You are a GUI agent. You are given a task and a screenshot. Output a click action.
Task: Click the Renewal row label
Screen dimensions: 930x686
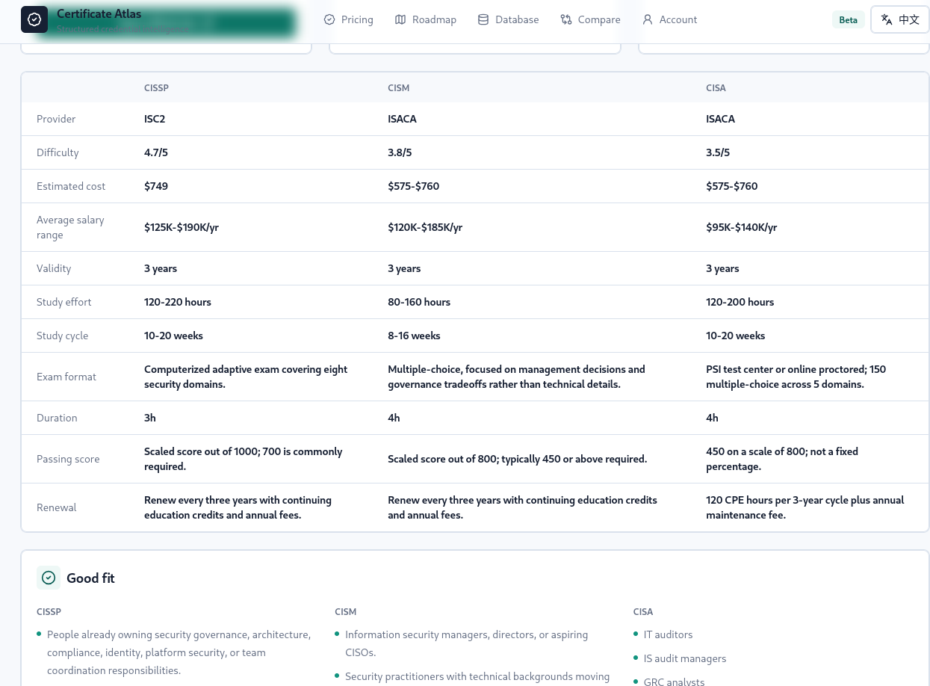[x=57, y=507]
